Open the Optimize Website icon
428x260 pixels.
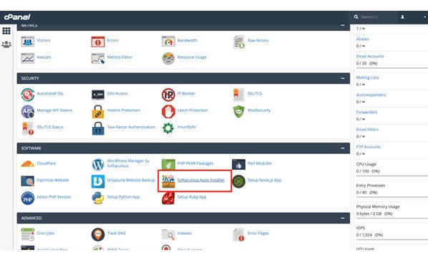[x=28, y=181]
